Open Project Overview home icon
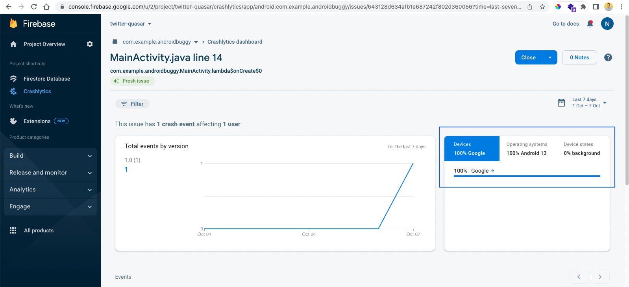Screen dimensions: 629x287 [x=13, y=44]
